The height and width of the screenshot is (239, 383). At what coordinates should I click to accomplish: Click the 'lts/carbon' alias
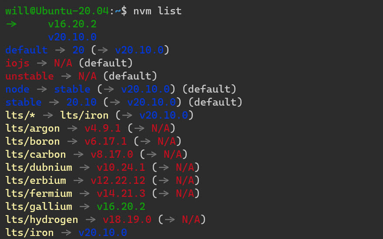(36, 154)
